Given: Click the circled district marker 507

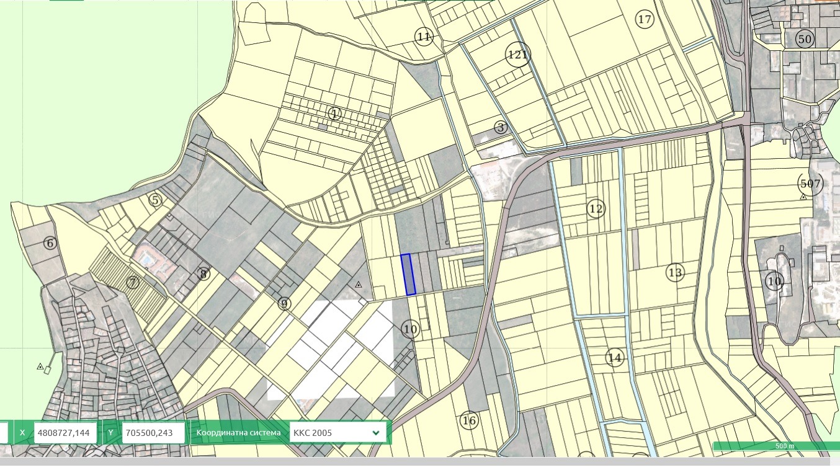Looking at the screenshot, I should pos(810,184).
